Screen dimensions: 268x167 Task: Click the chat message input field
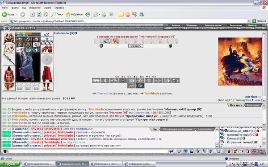(88, 151)
